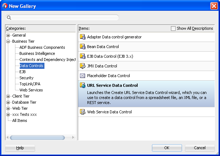The image size is (220, 156).
Task: Click the OK button
Action: (x=167, y=148)
